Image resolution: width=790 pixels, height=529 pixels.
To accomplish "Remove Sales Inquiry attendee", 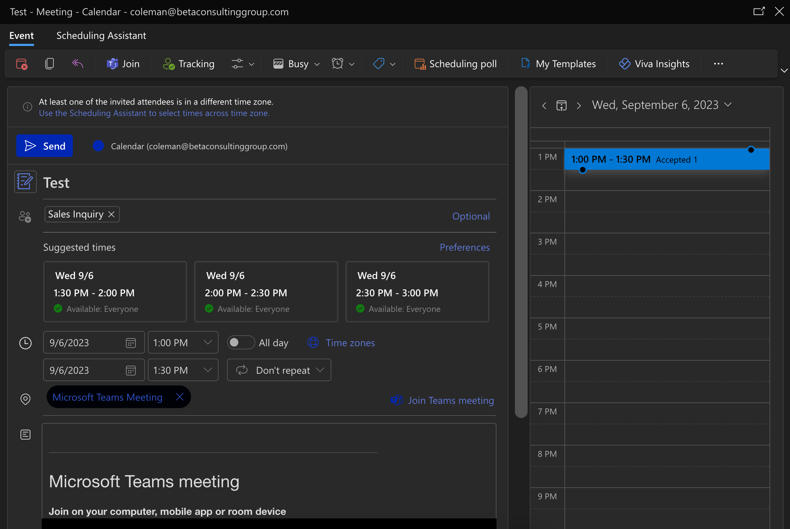I will coord(111,214).
